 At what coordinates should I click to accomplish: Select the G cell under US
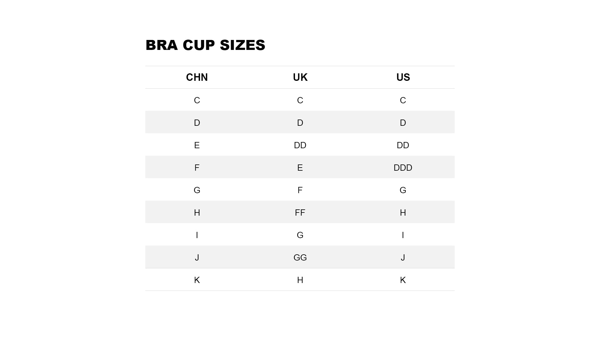pyautogui.click(x=403, y=190)
